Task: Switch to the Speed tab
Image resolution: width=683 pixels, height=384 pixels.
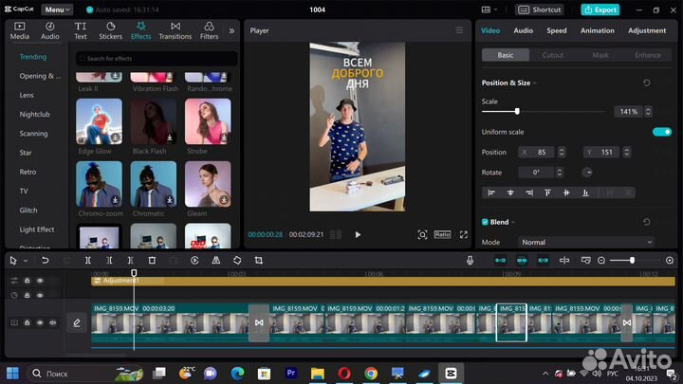Action: point(557,30)
